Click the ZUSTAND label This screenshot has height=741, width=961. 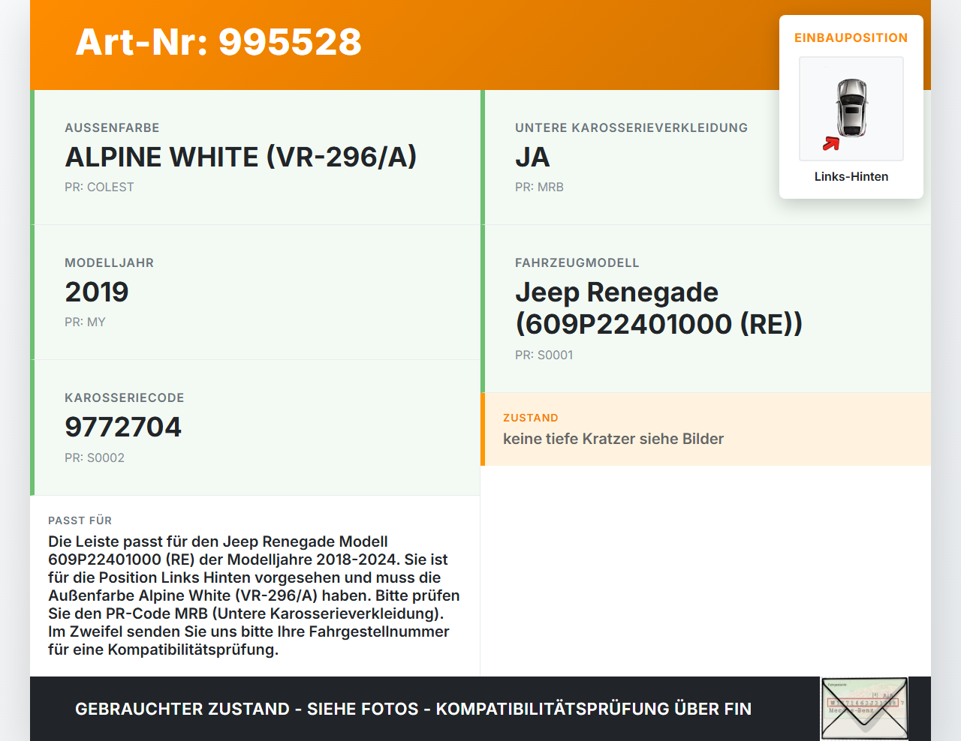531,418
